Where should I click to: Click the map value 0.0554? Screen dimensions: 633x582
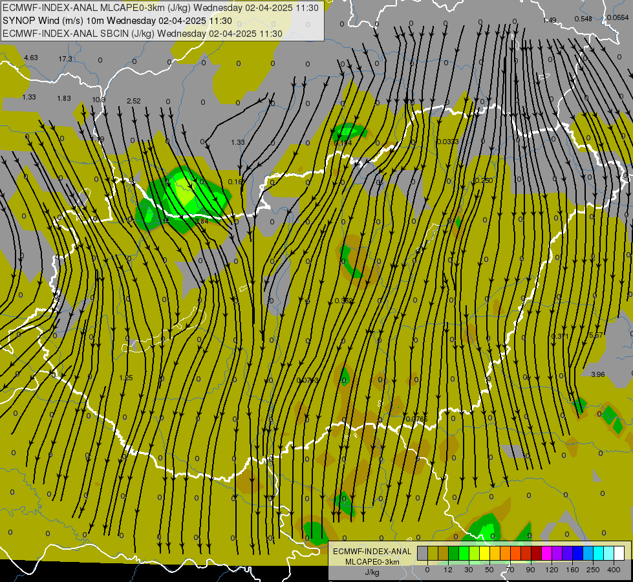coord(617,17)
